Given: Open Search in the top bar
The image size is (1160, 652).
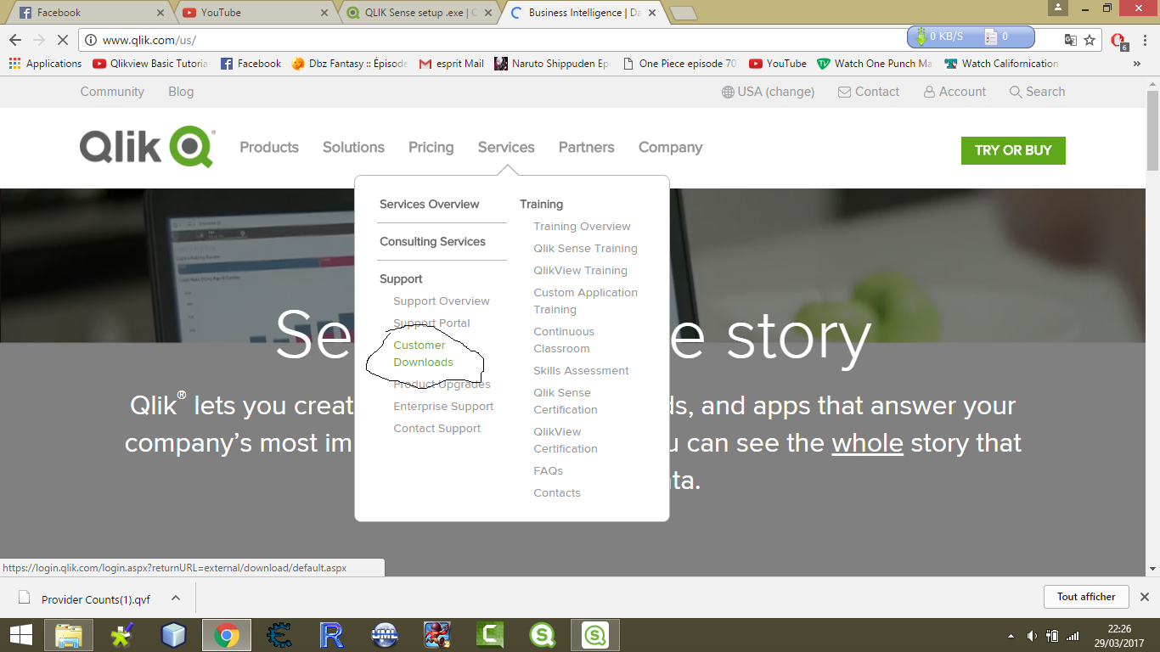Looking at the screenshot, I should click(1037, 92).
